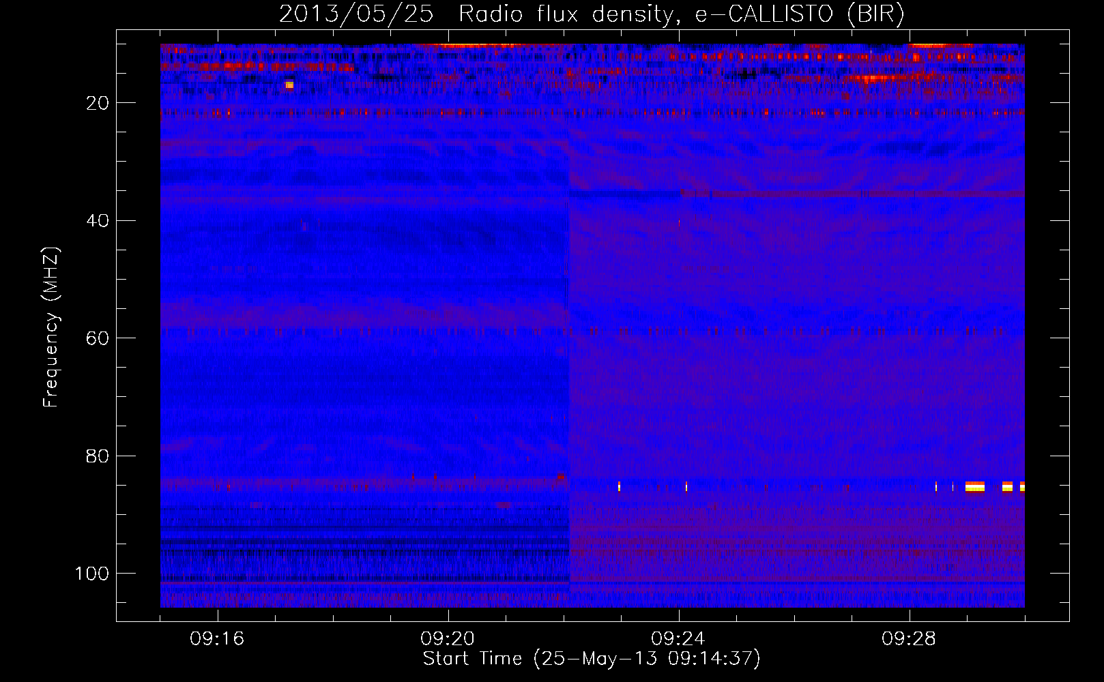Click the 60 MHz tick label
This screenshot has width=1104, height=682.
pos(98,338)
